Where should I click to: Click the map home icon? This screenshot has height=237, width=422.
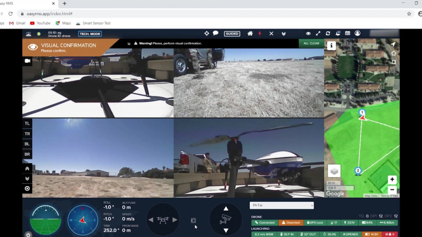tap(393, 53)
